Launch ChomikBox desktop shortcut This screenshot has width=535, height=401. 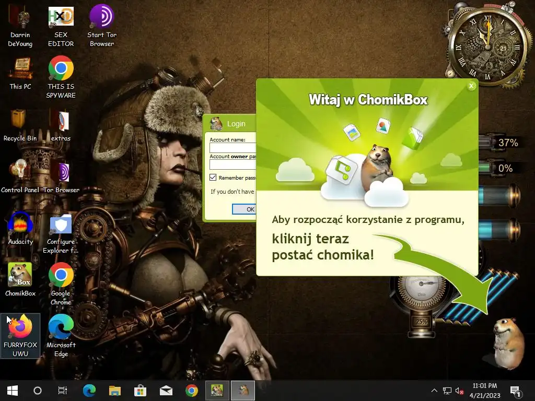pos(20,280)
